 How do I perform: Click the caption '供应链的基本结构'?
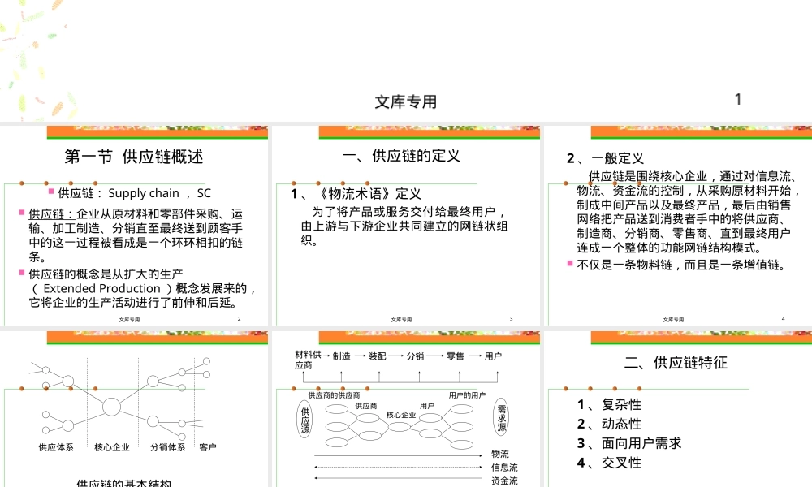pyautogui.click(x=123, y=483)
